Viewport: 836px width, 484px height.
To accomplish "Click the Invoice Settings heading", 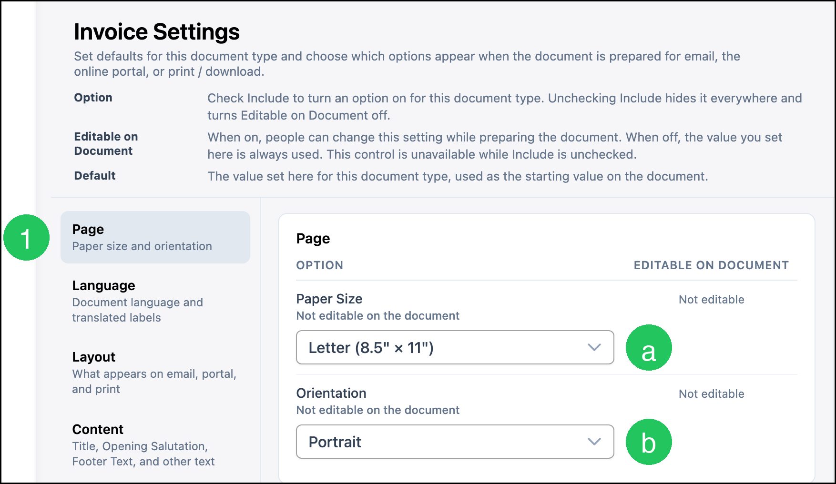I will point(157,32).
